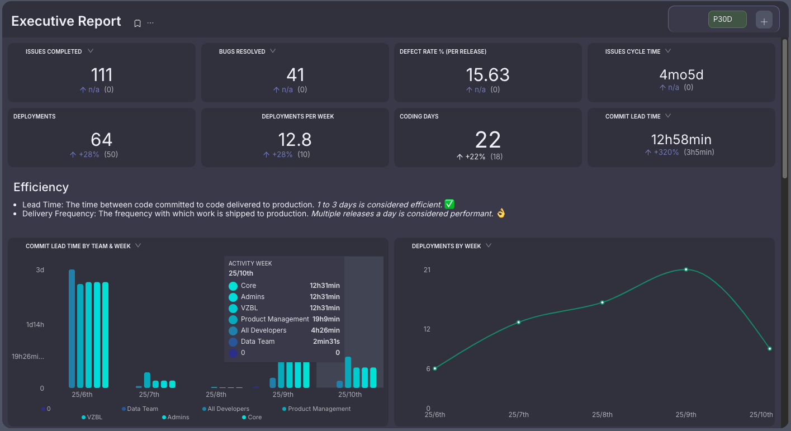791x431 pixels.
Task: Expand the Issues Completed dropdown
Action: pos(91,51)
